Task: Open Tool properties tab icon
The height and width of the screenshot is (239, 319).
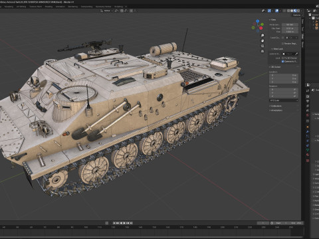Action: pos(308,91)
